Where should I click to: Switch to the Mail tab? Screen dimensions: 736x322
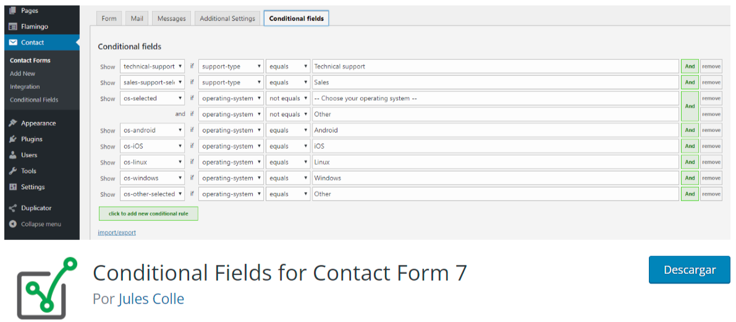(x=137, y=19)
